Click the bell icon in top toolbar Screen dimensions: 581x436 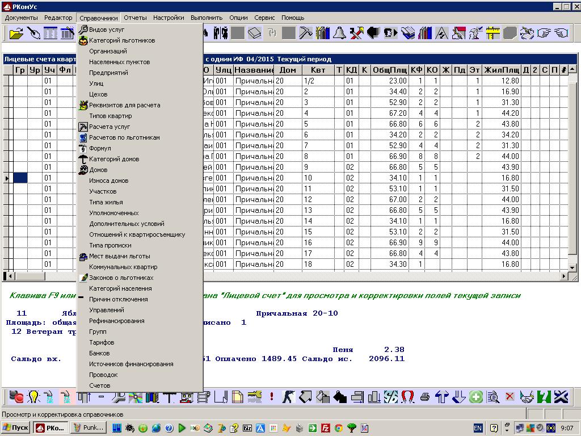(339, 33)
